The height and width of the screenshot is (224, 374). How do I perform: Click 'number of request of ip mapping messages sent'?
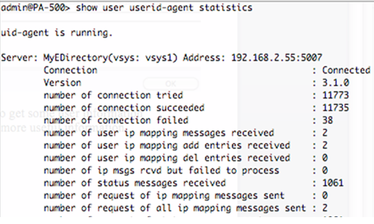click(x=164, y=196)
